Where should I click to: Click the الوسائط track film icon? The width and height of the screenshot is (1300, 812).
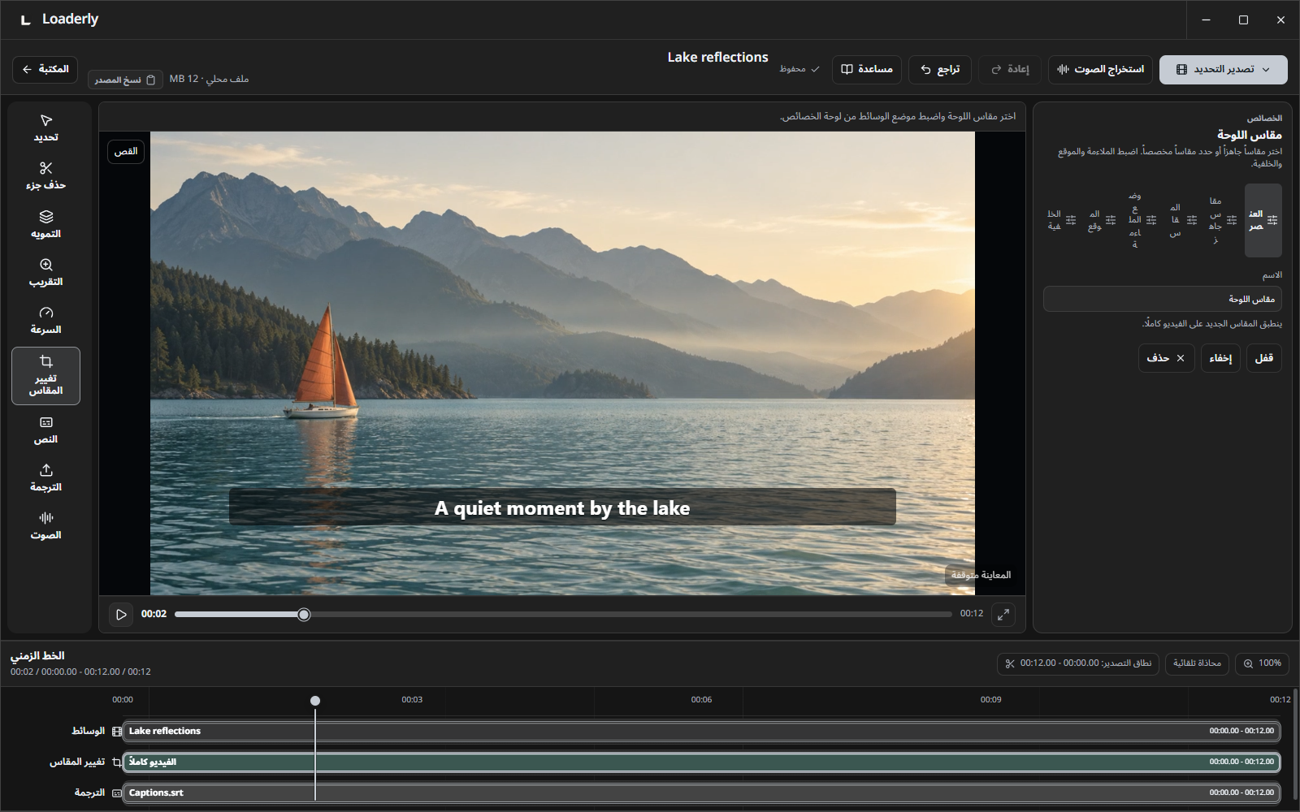click(117, 732)
